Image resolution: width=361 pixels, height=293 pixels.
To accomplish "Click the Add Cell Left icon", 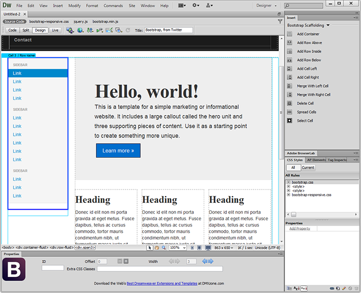I will pos(289,68).
